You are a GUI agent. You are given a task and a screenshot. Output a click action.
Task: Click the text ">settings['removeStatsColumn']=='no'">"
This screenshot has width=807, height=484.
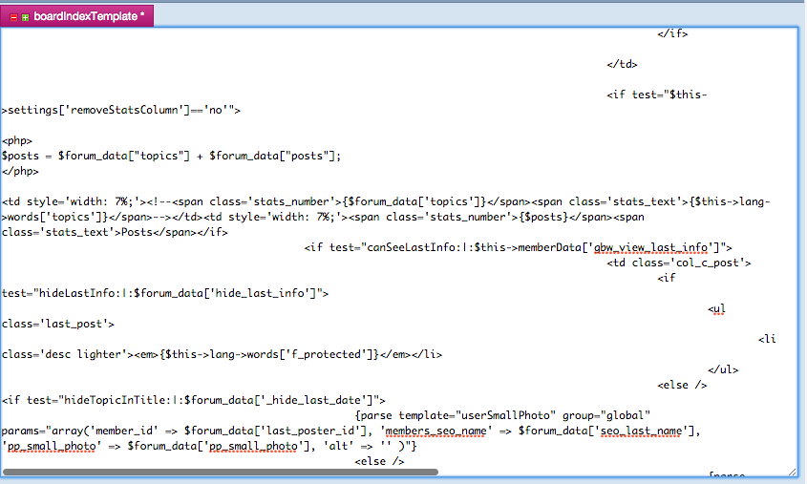coord(121,110)
